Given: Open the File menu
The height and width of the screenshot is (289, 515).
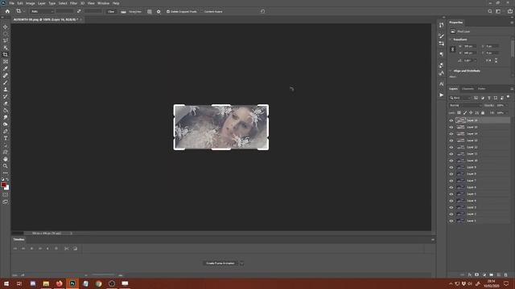Looking at the screenshot, I should point(11,3).
